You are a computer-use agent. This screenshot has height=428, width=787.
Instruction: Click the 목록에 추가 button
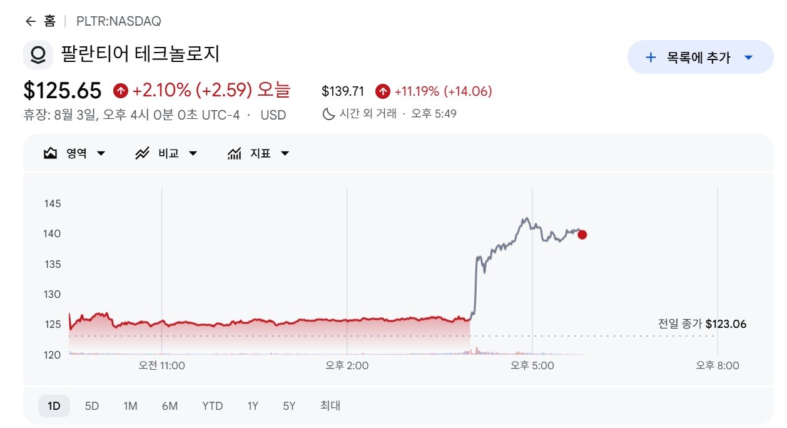click(701, 57)
